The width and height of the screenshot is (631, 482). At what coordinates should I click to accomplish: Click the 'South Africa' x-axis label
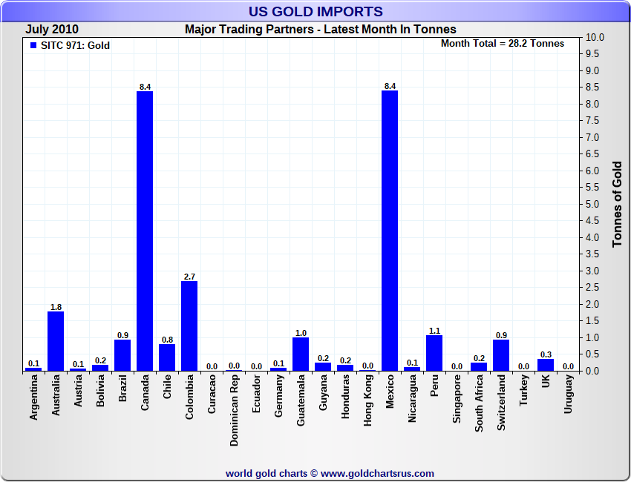tap(479, 403)
